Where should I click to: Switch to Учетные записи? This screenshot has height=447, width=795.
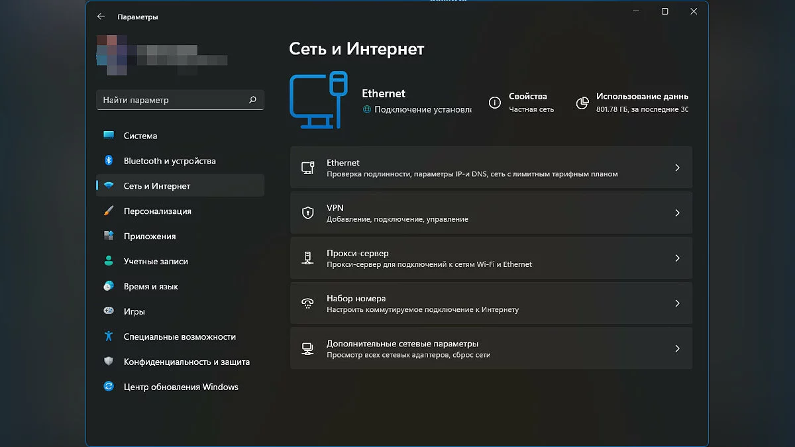[x=180, y=262]
